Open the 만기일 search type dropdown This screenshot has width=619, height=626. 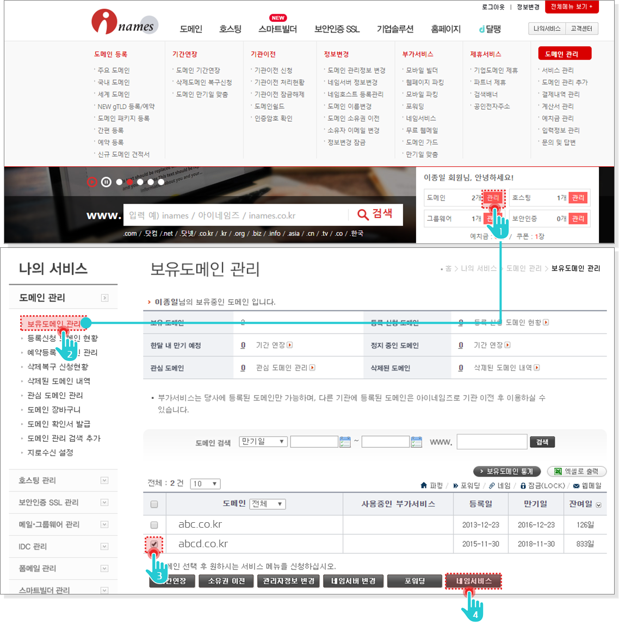[x=263, y=441]
